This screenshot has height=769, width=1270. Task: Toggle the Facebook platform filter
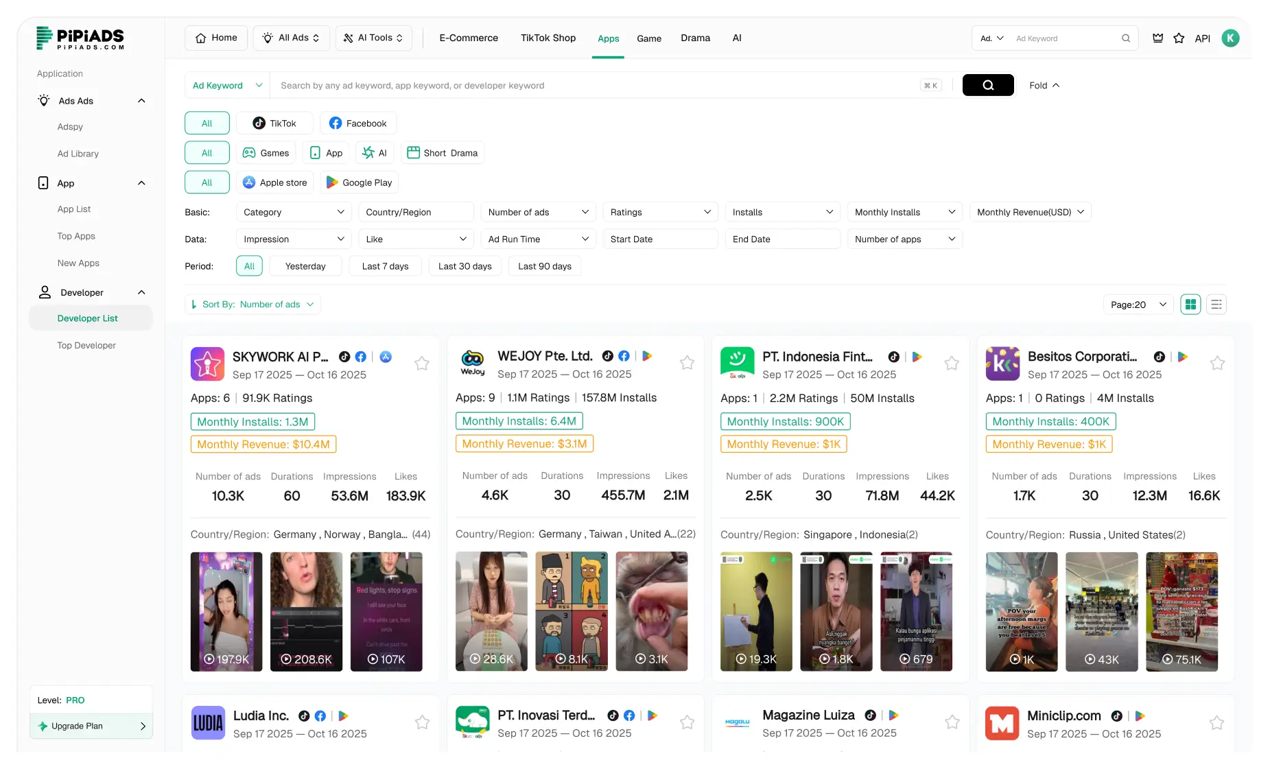[357, 123]
